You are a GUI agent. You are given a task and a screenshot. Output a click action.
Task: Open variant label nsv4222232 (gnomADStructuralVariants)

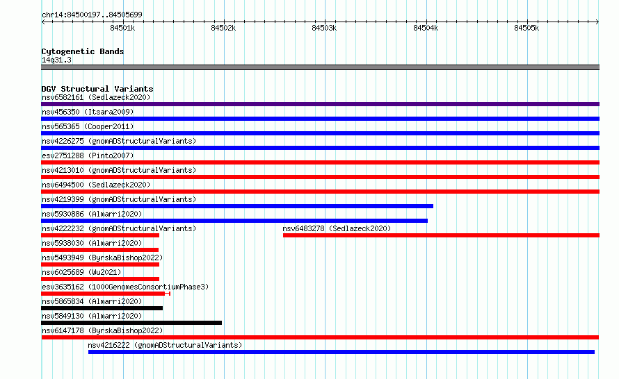click(x=119, y=228)
